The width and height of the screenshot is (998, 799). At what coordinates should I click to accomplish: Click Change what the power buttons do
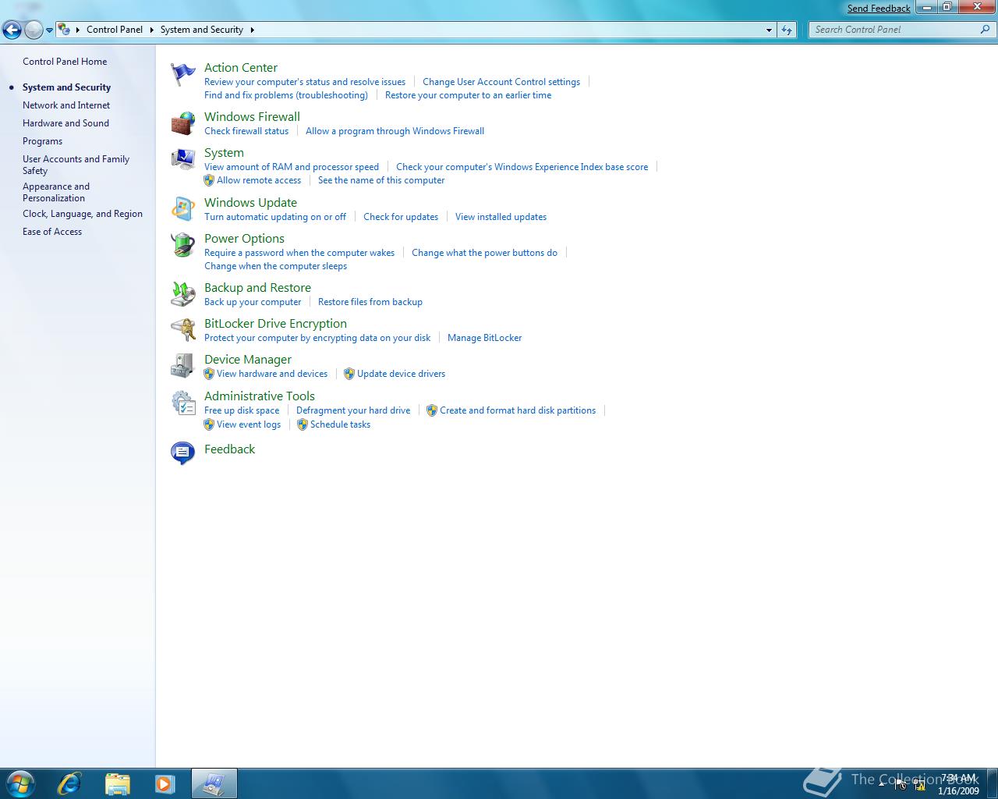click(484, 253)
